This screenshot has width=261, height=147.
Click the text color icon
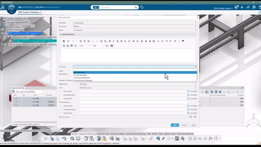pyautogui.click(x=107, y=46)
